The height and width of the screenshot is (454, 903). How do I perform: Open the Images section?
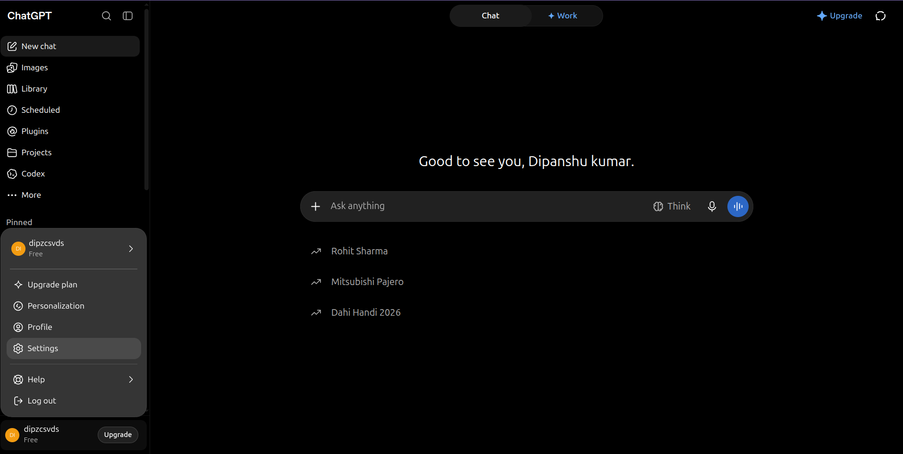click(70, 67)
